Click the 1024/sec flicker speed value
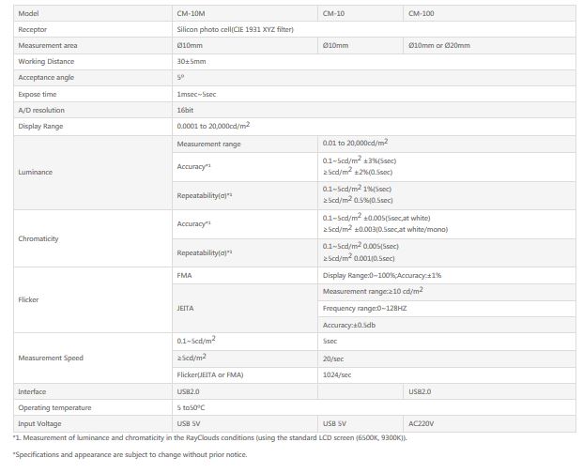Viewport: 583px width, 473px height. click(x=336, y=374)
